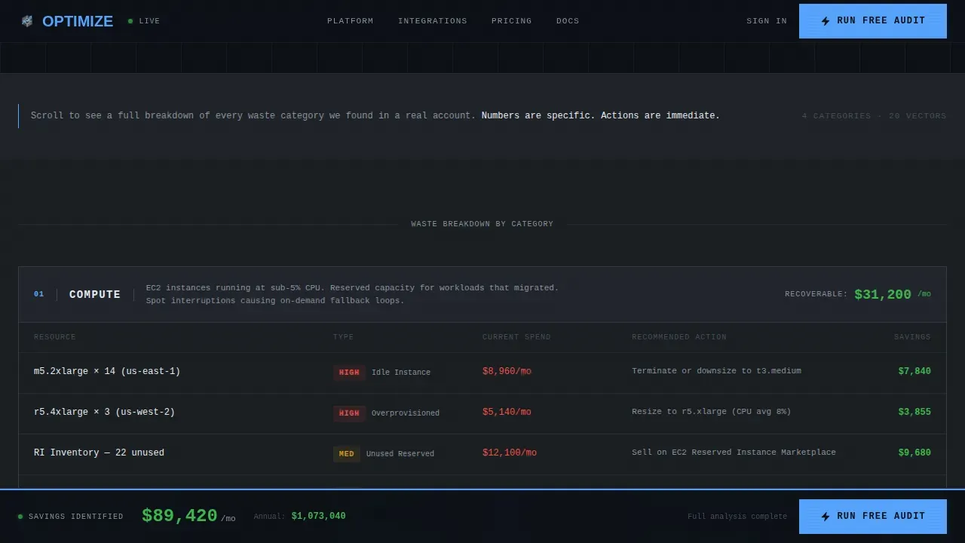Select the r5.4xlarge × 3 (us-west-2) row
The width and height of the screenshot is (965, 543).
pos(482,413)
